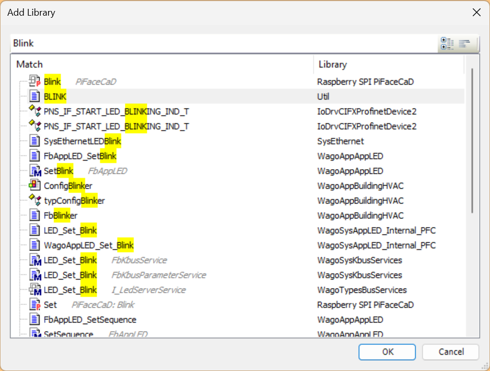The image size is (490, 371).
Task: Close the Add Library dialog
Action: (476, 13)
